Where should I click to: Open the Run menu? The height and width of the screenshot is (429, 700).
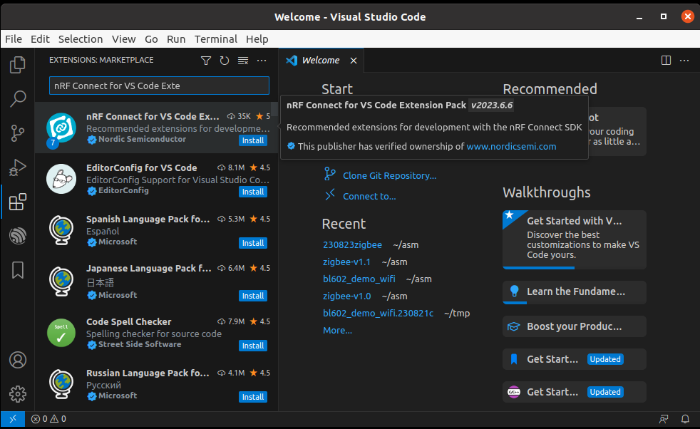pos(176,38)
